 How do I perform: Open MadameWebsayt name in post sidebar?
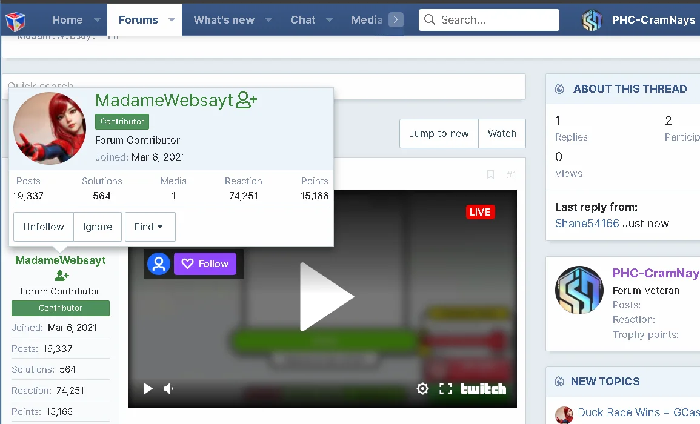[60, 260]
